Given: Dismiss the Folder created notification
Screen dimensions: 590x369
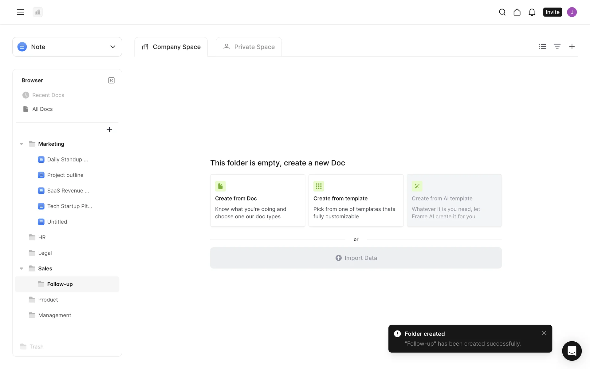Looking at the screenshot, I should (x=544, y=333).
